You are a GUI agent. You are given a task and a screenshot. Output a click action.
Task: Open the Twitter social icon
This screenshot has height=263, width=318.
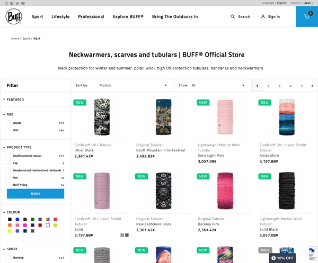point(17,3)
